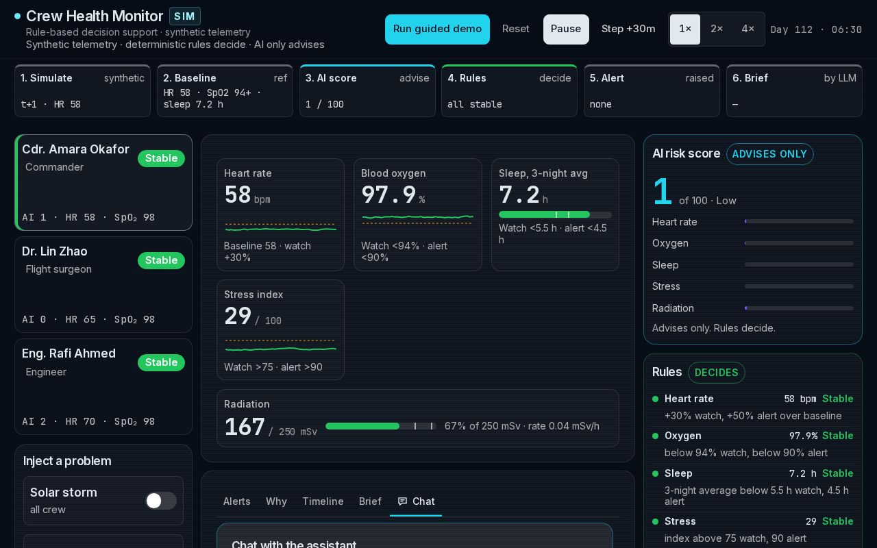The height and width of the screenshot is (548, 877).
Task: Click the Chat tab speech-bubble icon
Action: [x=403, y=501]
